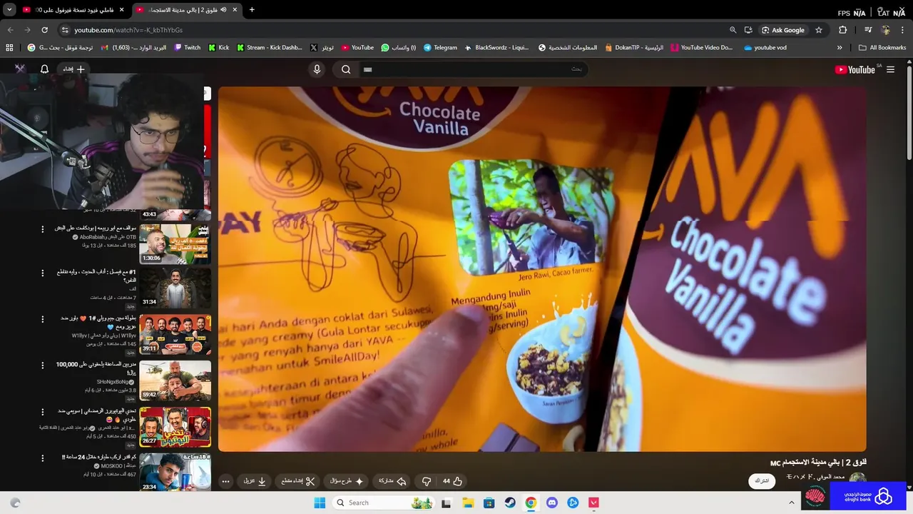Open Twitch bookmark
The height and width of the screenshot is (514, 913).
pos(187,48)
